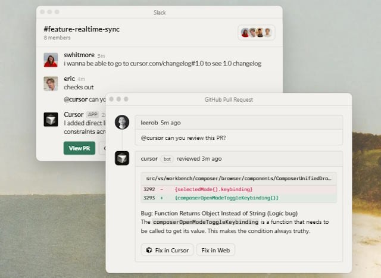Click the GitHub Pull Request window title
The height and width of the screenshot is (278, 381).
[x=229, y=99]
